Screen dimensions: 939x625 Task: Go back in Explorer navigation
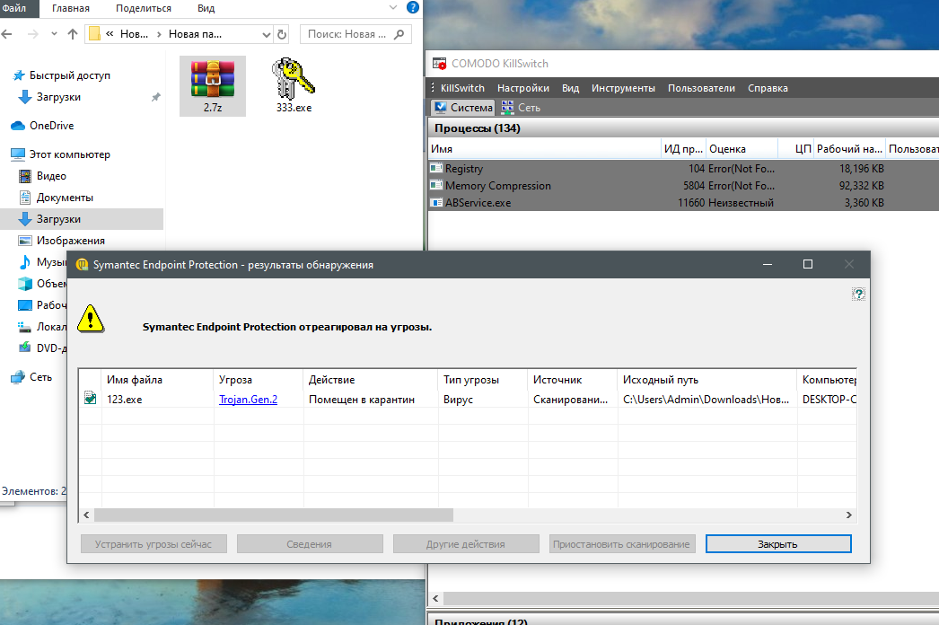coord(7,34)
